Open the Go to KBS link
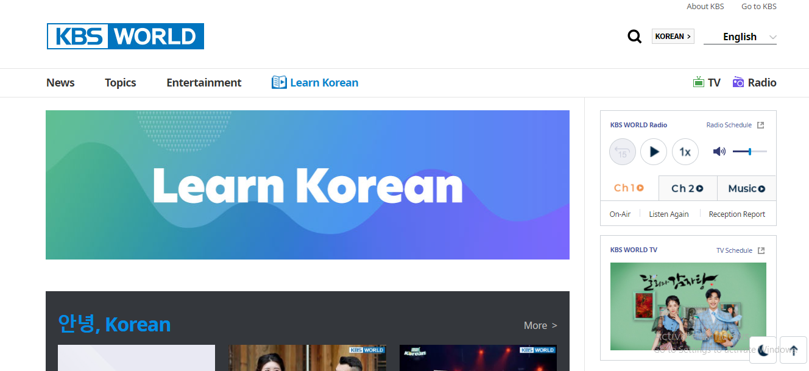Image resolution: width=809 pixels, height=371 pixels. (x=759, y=7)
